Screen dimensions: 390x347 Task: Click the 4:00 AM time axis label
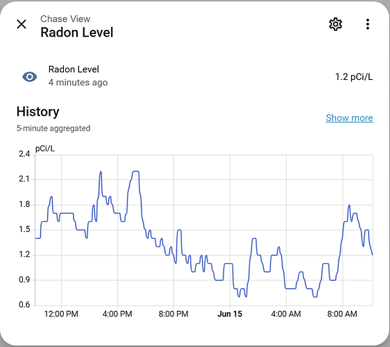(x=286, y=314)
